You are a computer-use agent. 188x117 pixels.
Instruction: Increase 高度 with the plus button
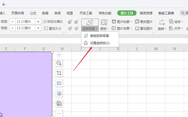(38, 22)
